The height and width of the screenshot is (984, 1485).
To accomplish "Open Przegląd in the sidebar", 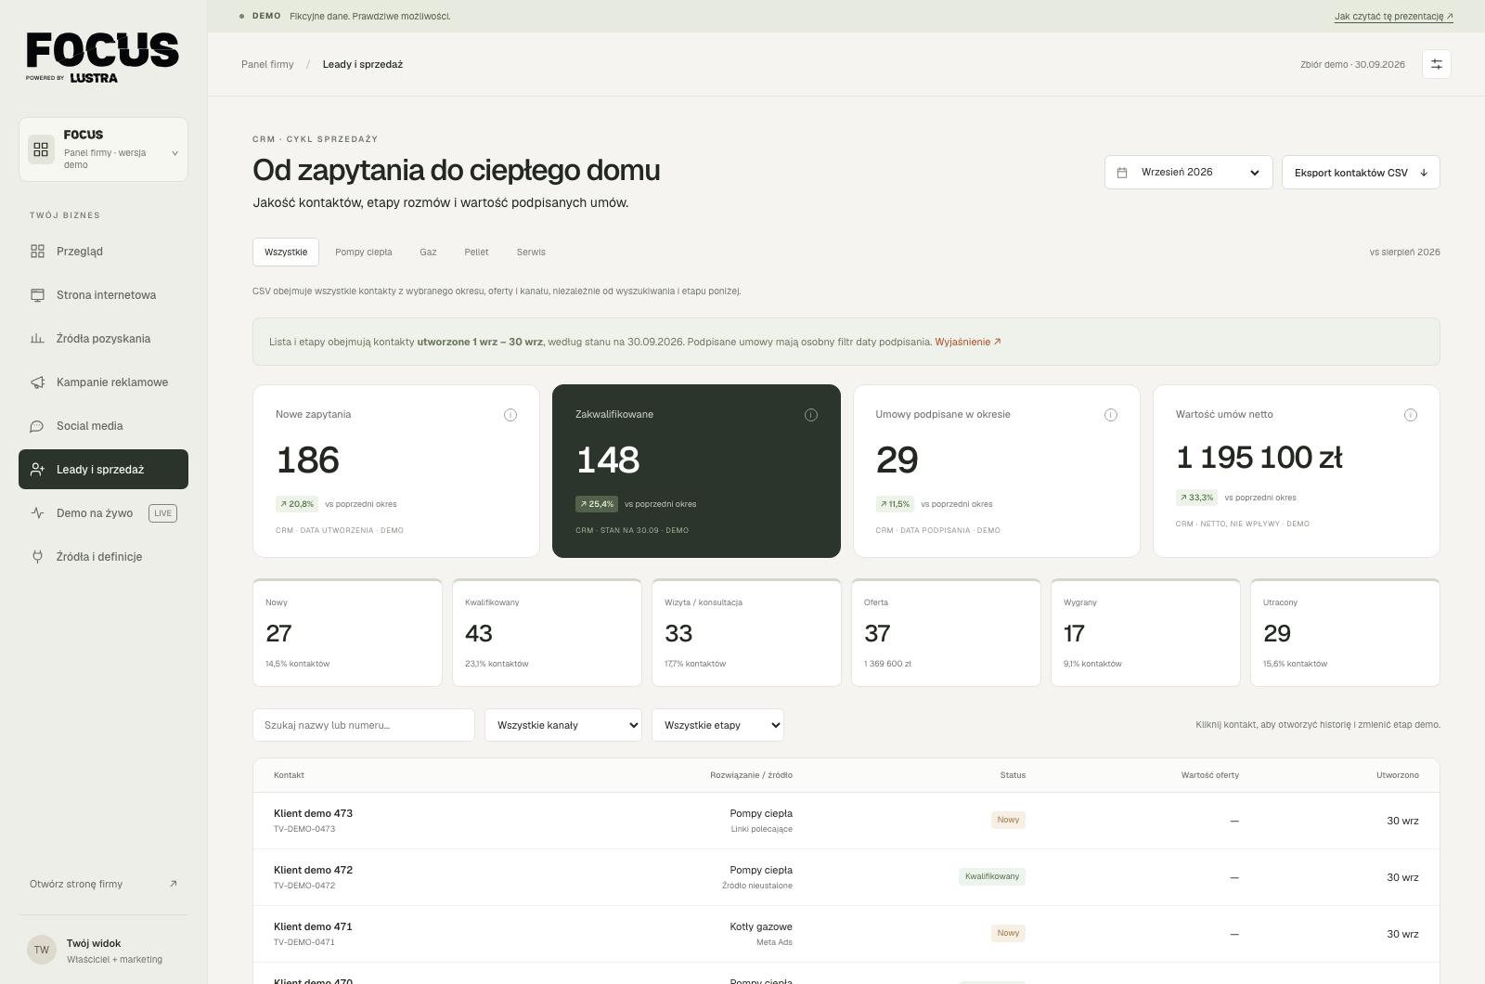I will pyautogui.click(x=103, y=252).
